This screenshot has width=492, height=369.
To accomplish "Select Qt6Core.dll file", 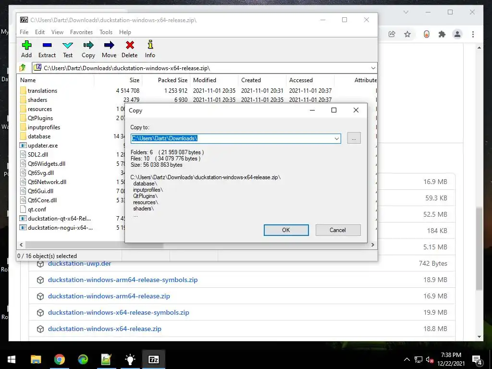I will click(x=42, y=200).
